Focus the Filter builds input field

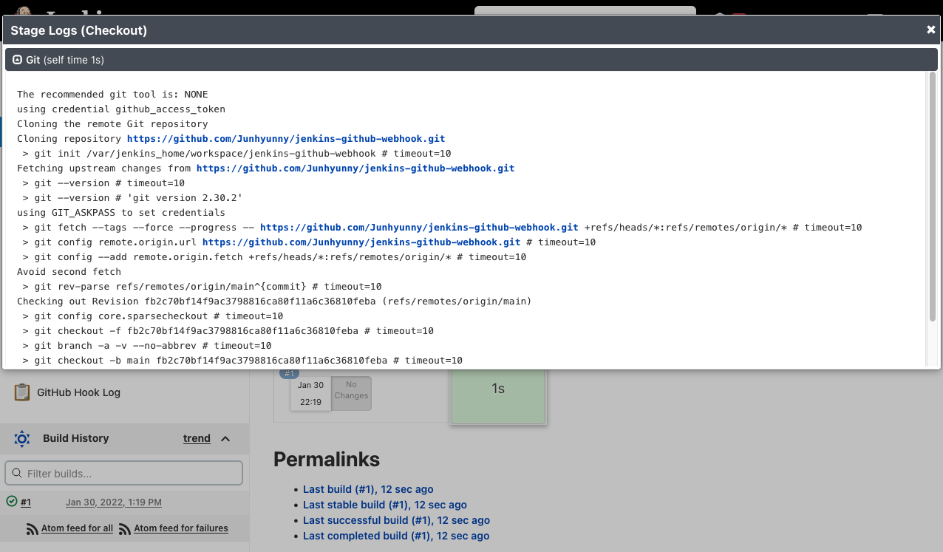(123, 473)
